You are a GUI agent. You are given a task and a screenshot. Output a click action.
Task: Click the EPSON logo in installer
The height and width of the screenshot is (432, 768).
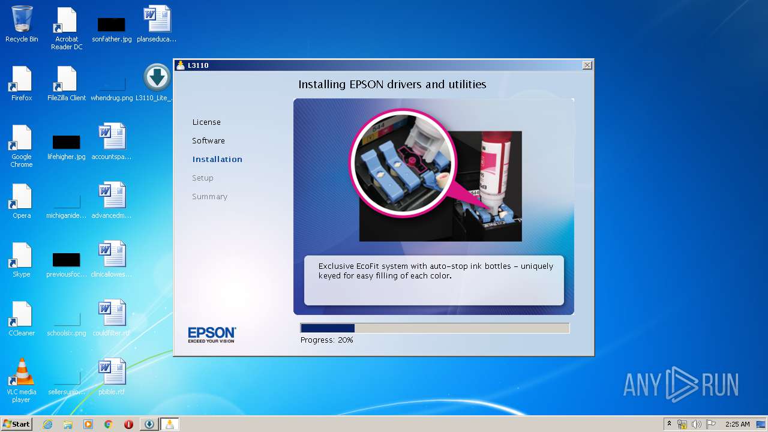pos(212,335)
